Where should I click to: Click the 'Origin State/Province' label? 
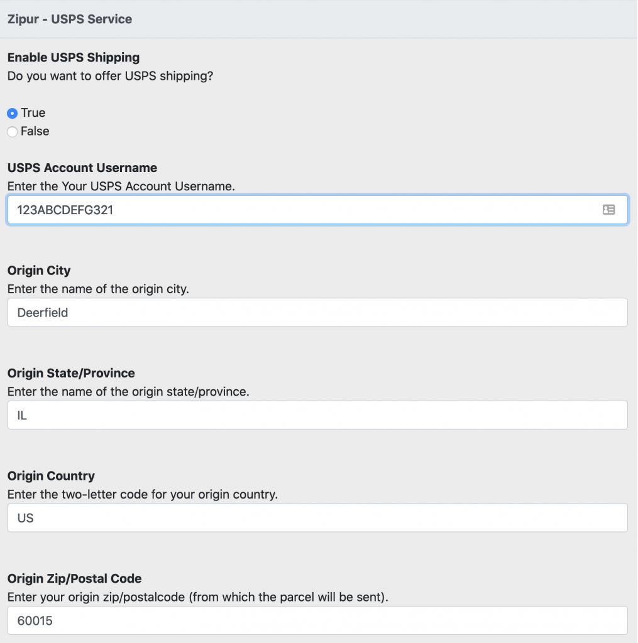point(71,373)
